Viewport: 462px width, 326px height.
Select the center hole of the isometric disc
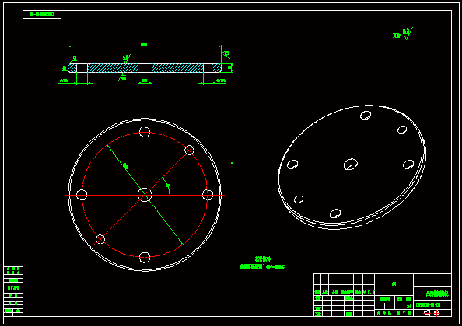pos(351,165)
